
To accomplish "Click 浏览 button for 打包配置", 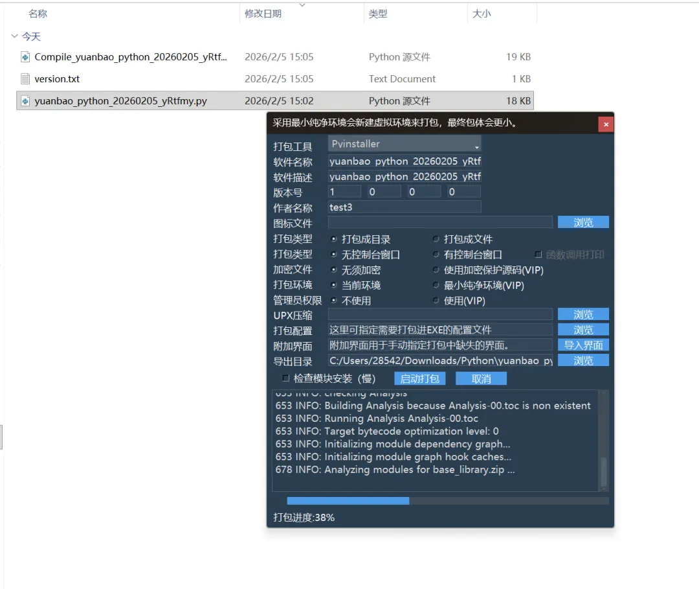I will click(583, 330).
